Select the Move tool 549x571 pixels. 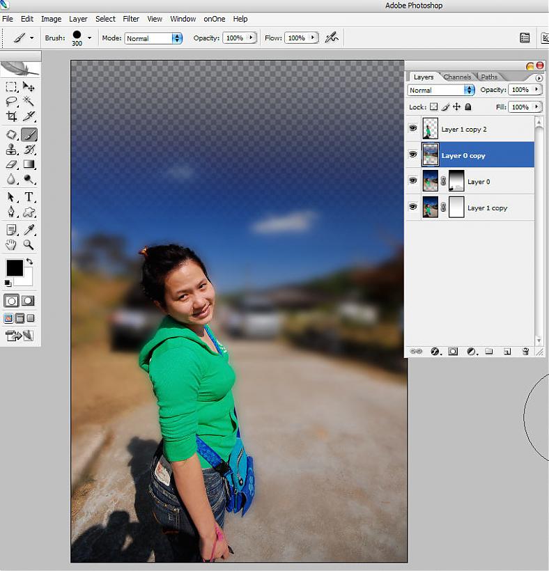pos(29,86)
